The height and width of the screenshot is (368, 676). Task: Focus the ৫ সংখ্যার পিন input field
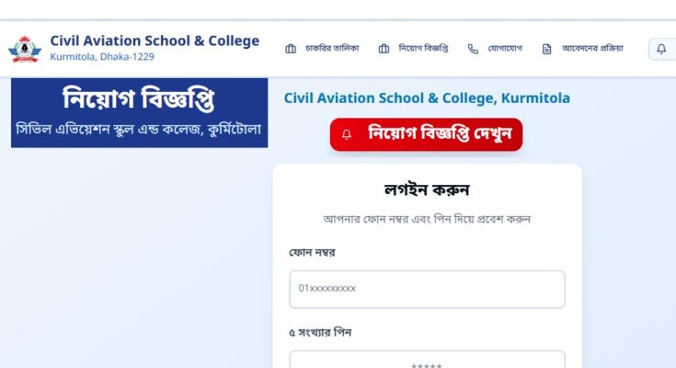tap(428, 360)
